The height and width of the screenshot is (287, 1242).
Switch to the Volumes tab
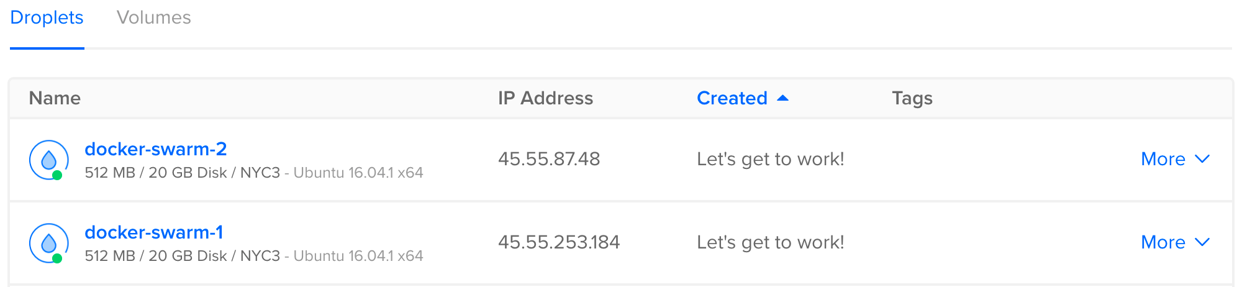pyautogui.click(x=154, y=17)
